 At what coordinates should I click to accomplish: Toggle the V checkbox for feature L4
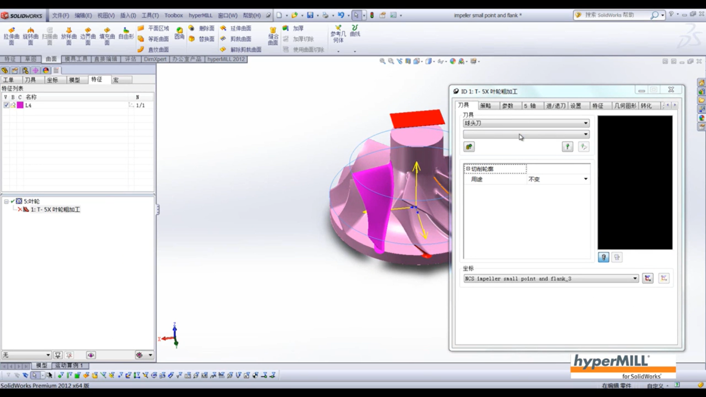tap(6, 105)
